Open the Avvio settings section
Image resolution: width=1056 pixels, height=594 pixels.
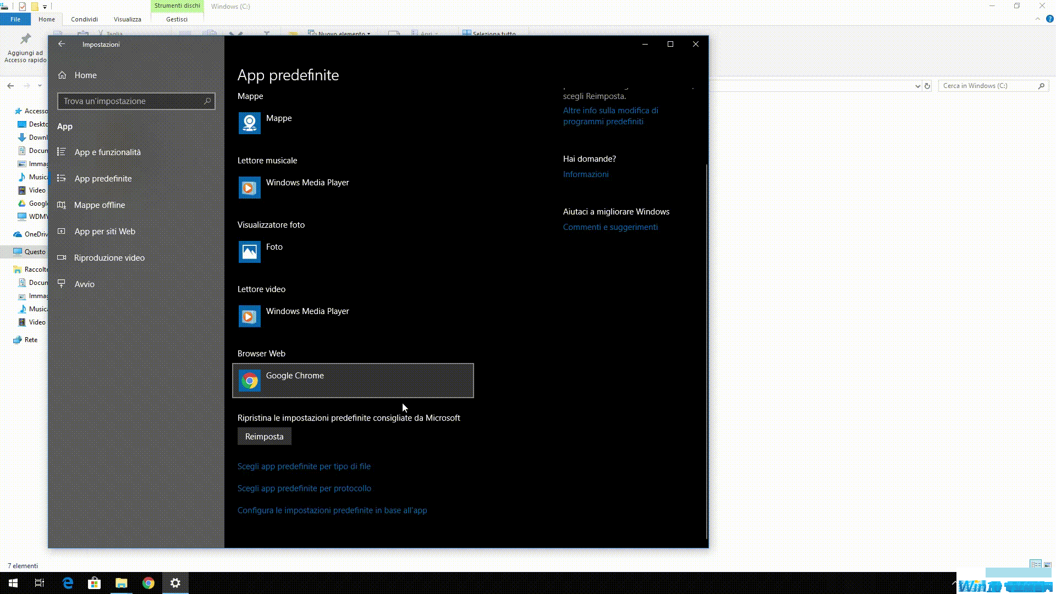coord(84,284)
